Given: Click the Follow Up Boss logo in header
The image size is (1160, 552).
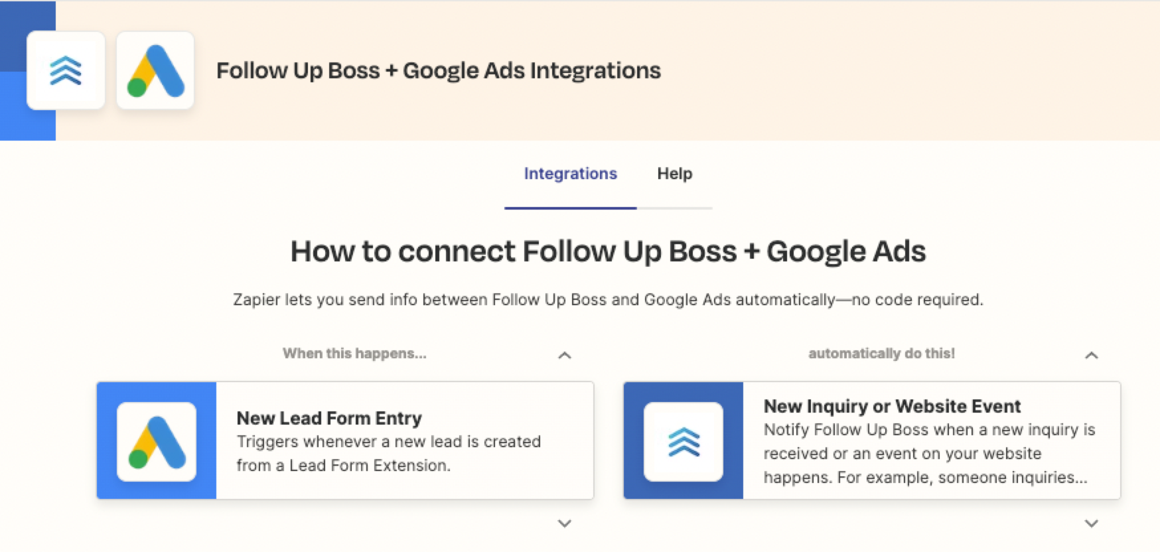Looking at the screenshot, I should pos(66,70).
